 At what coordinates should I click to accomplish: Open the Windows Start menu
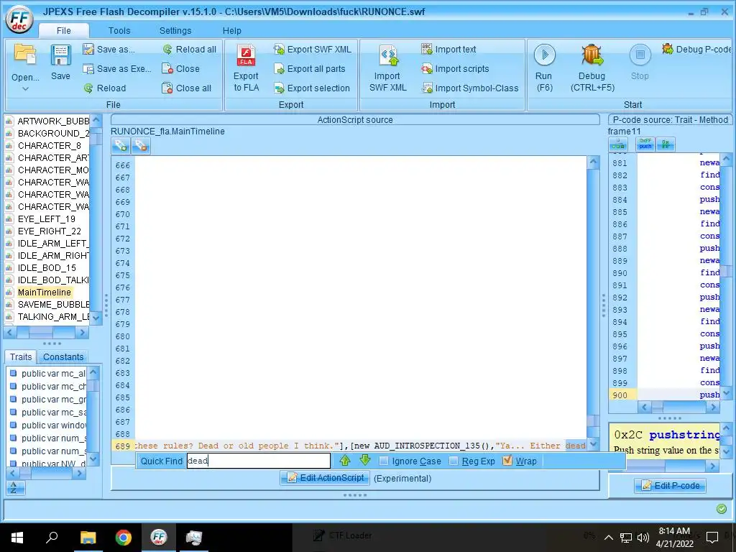click(17, 538)
